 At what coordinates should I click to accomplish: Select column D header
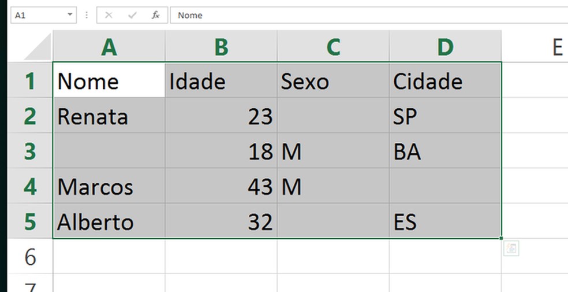445,47
